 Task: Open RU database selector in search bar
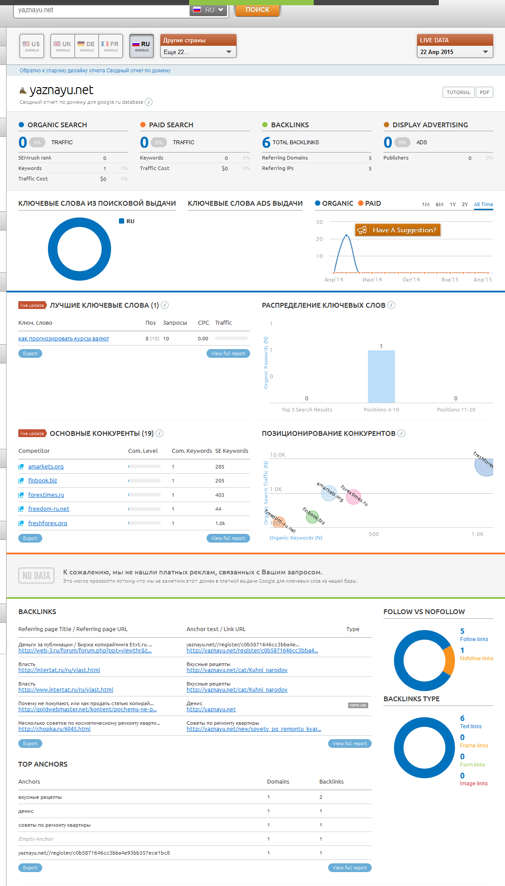click(209, 10)
